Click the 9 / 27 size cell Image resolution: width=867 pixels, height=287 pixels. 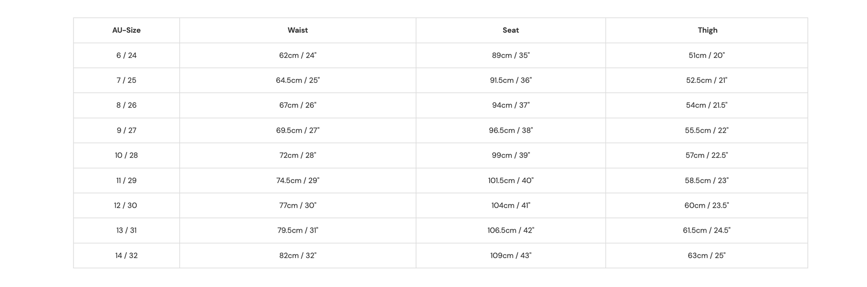127,130
